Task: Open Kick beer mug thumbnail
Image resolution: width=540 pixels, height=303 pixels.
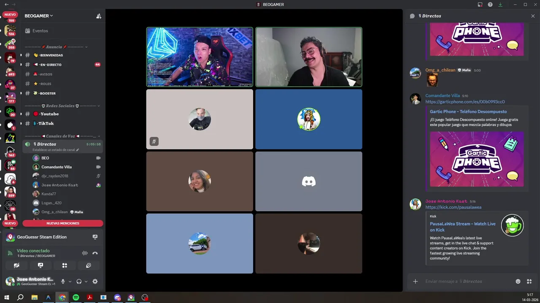Action: tap(512, 226)
